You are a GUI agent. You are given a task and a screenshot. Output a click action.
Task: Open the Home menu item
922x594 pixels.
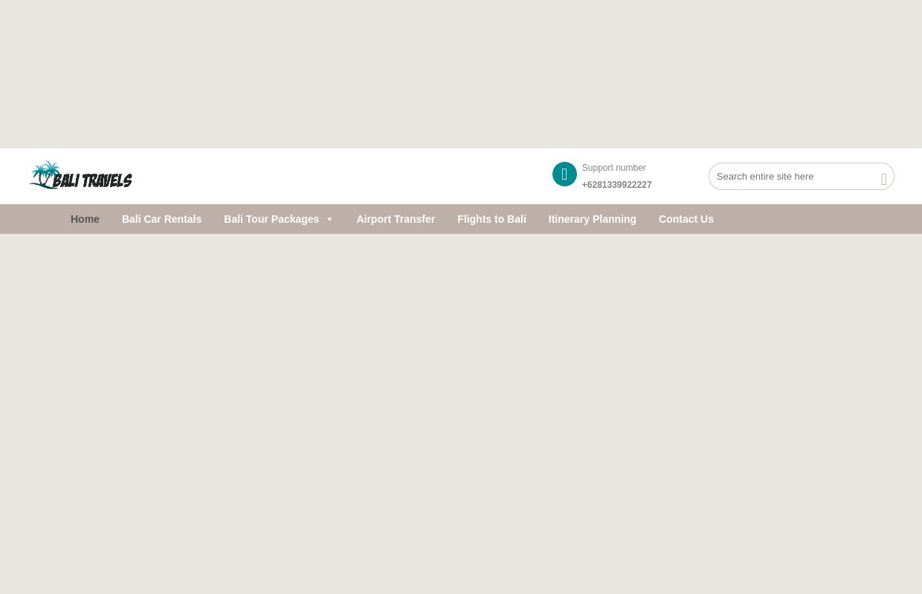point(85,219)
